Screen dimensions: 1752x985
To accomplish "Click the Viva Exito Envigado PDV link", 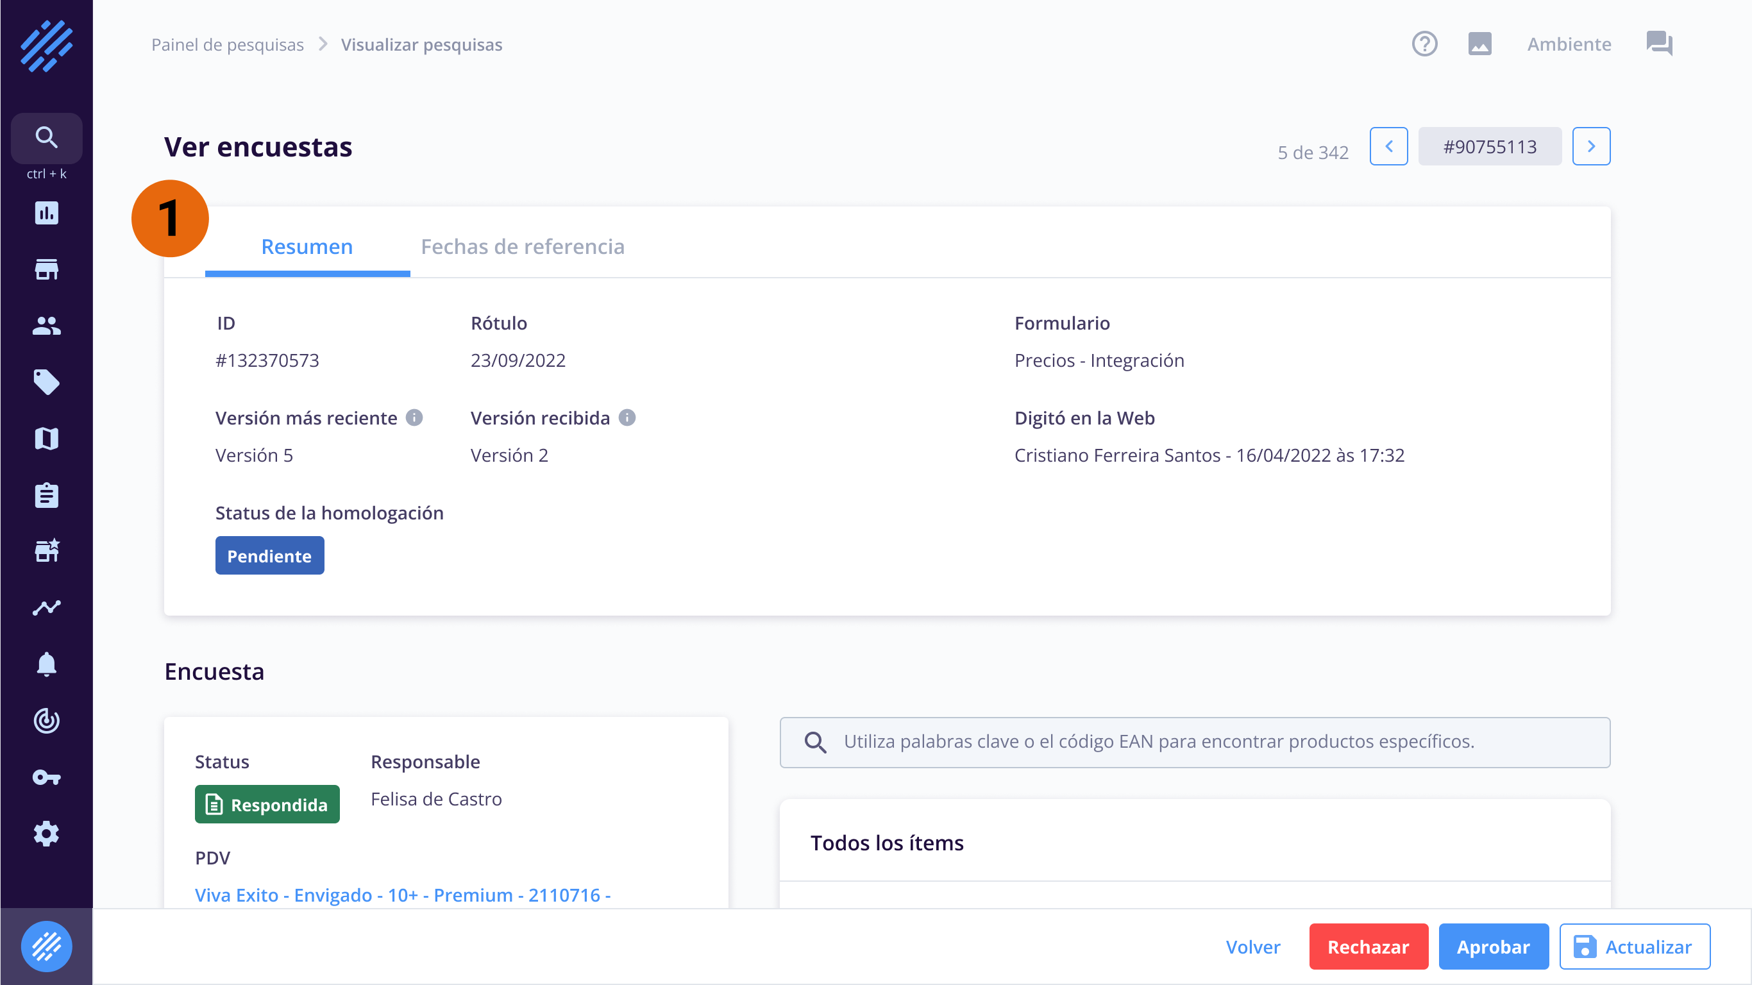I will [403, 895].
